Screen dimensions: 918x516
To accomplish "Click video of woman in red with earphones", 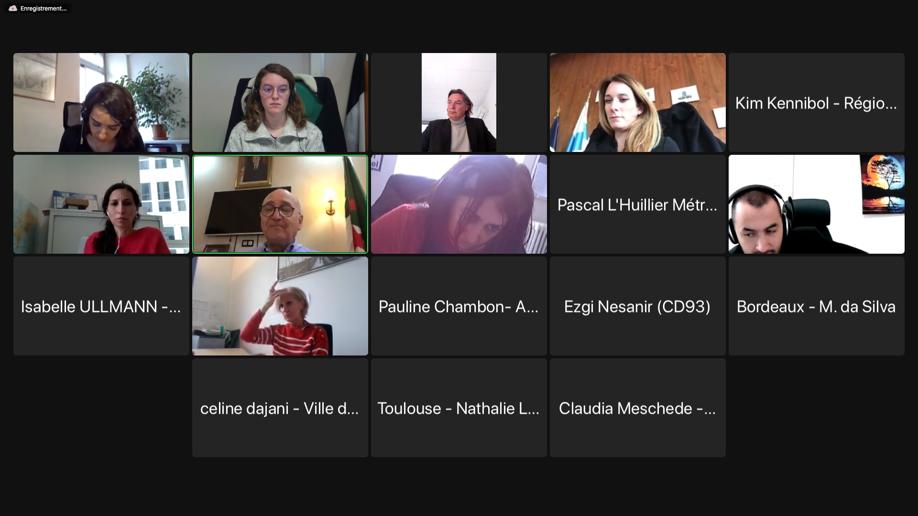I will [x=101, y=204].
